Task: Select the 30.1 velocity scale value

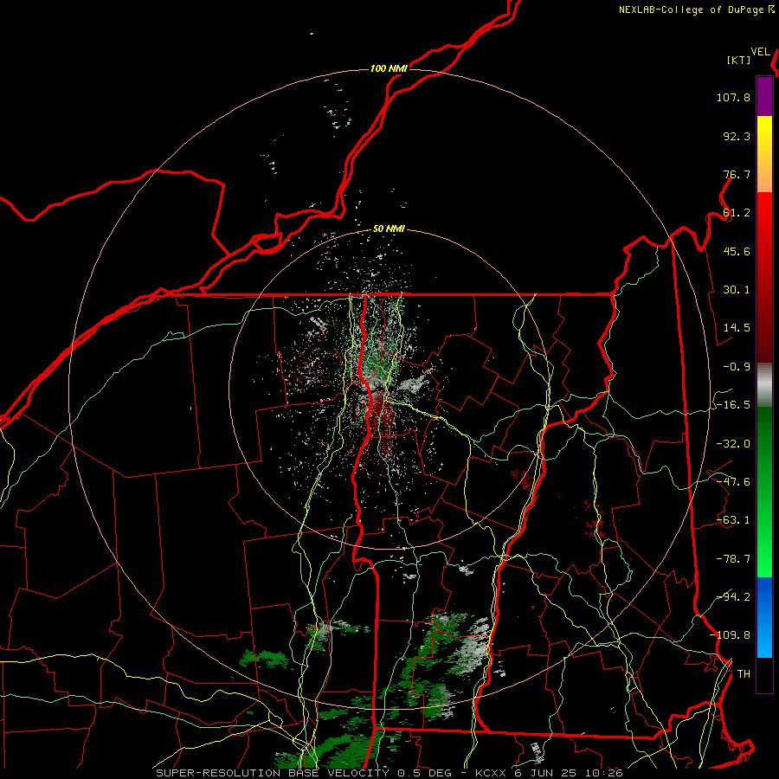Action: tap(737, 290)
